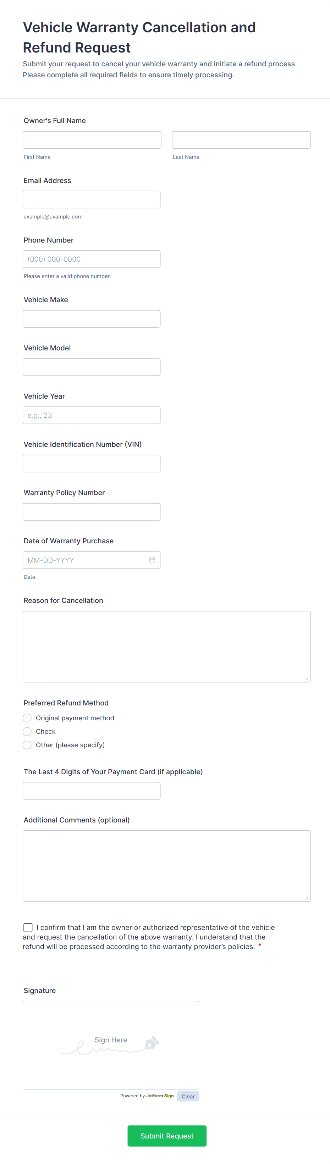Click the First Name input field

click(92, 140)
